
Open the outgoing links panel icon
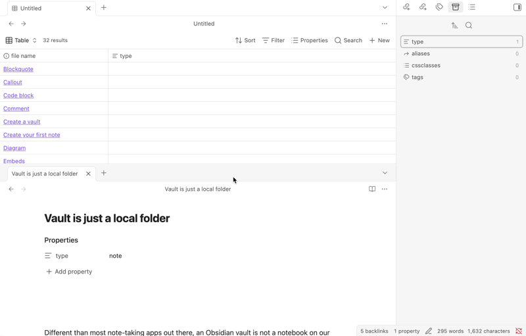423,7
